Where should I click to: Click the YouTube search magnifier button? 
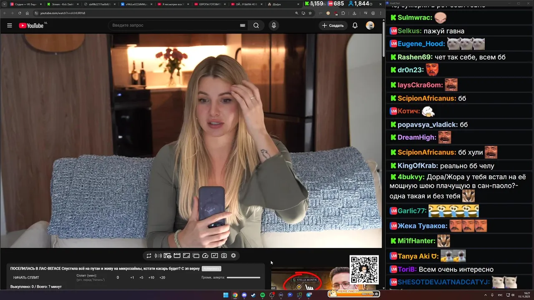(256, 25)
